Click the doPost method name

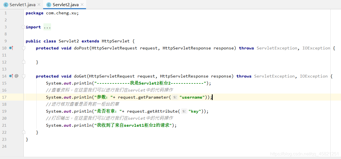82,48
